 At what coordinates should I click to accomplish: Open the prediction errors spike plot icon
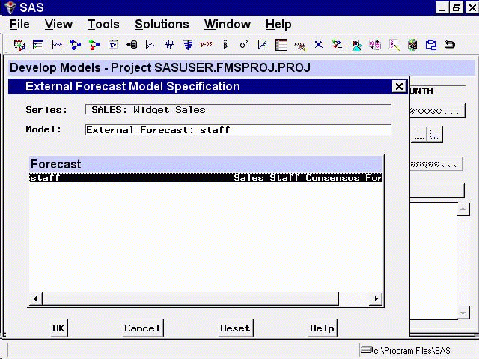(169, 45)
